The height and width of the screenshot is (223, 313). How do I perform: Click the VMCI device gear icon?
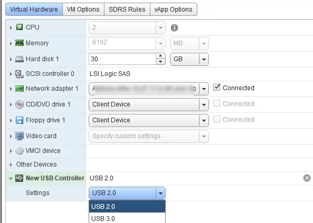[20, 151]
